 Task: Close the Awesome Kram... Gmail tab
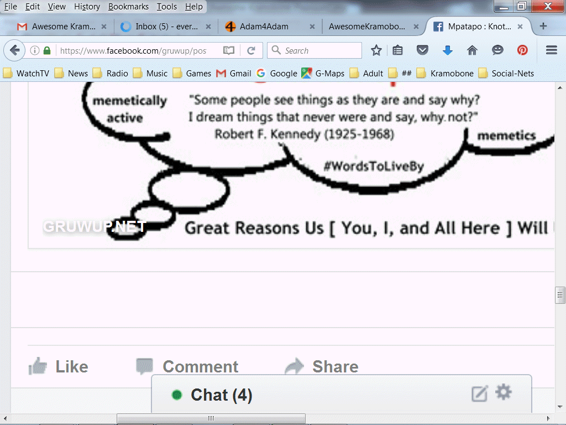coord(103,27)
